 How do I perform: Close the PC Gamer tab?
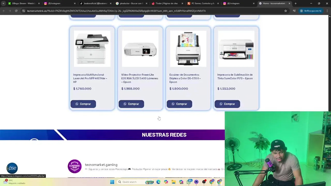pos(218,3)
